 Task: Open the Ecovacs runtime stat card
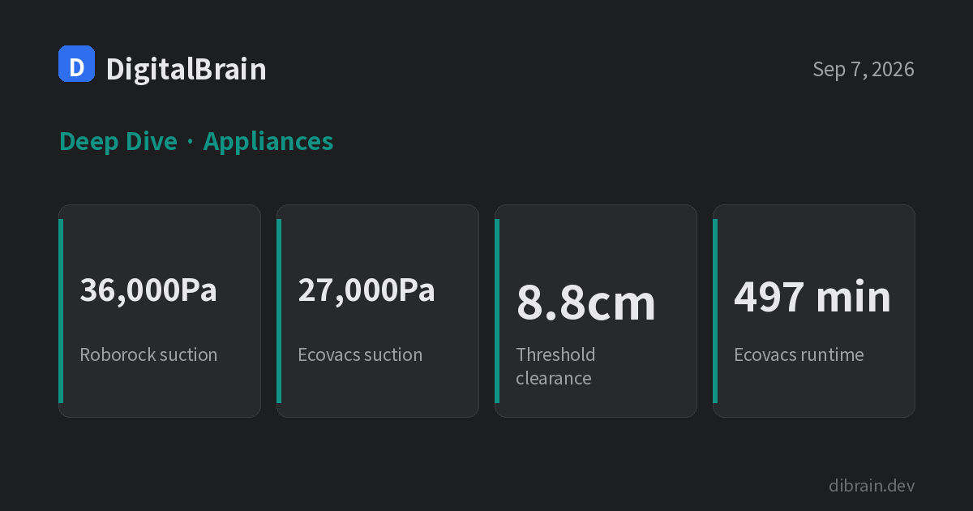pyautogui.click(x=814, y=311)
